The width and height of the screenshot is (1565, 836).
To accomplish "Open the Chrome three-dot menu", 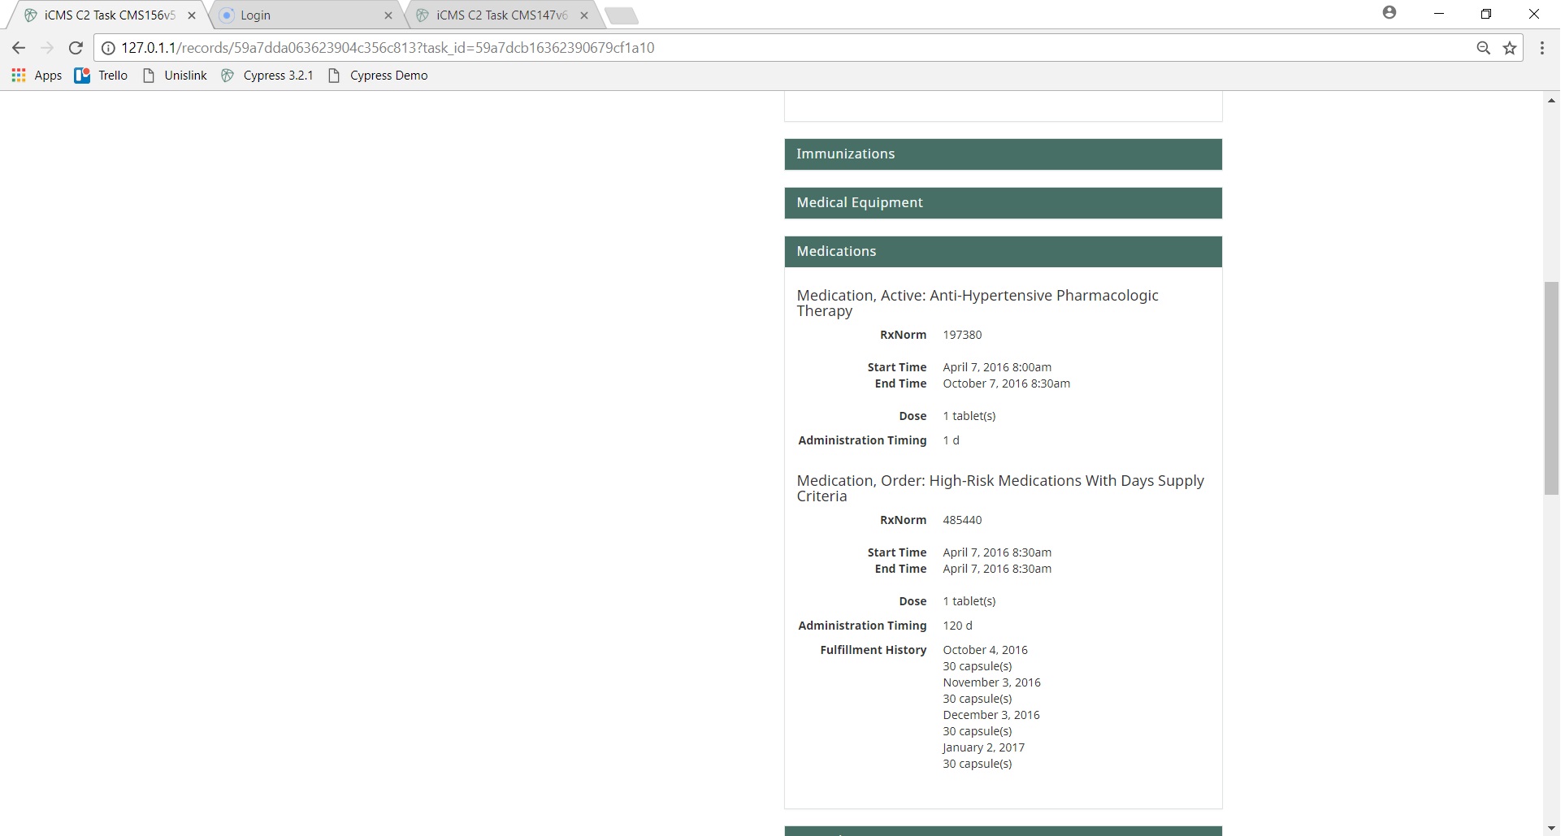I will tap(1541, 48).
